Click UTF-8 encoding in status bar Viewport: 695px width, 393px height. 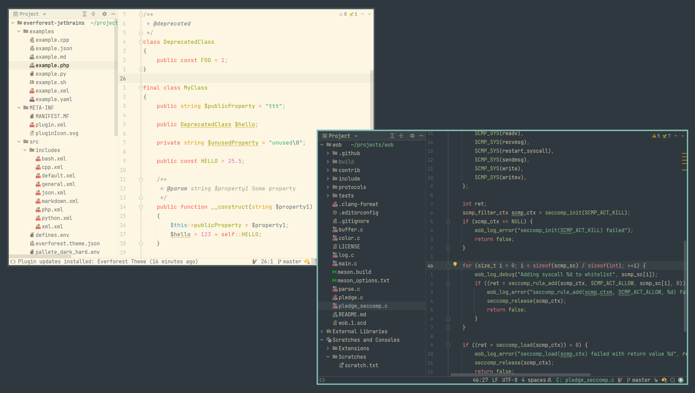(x=510, y=380)
